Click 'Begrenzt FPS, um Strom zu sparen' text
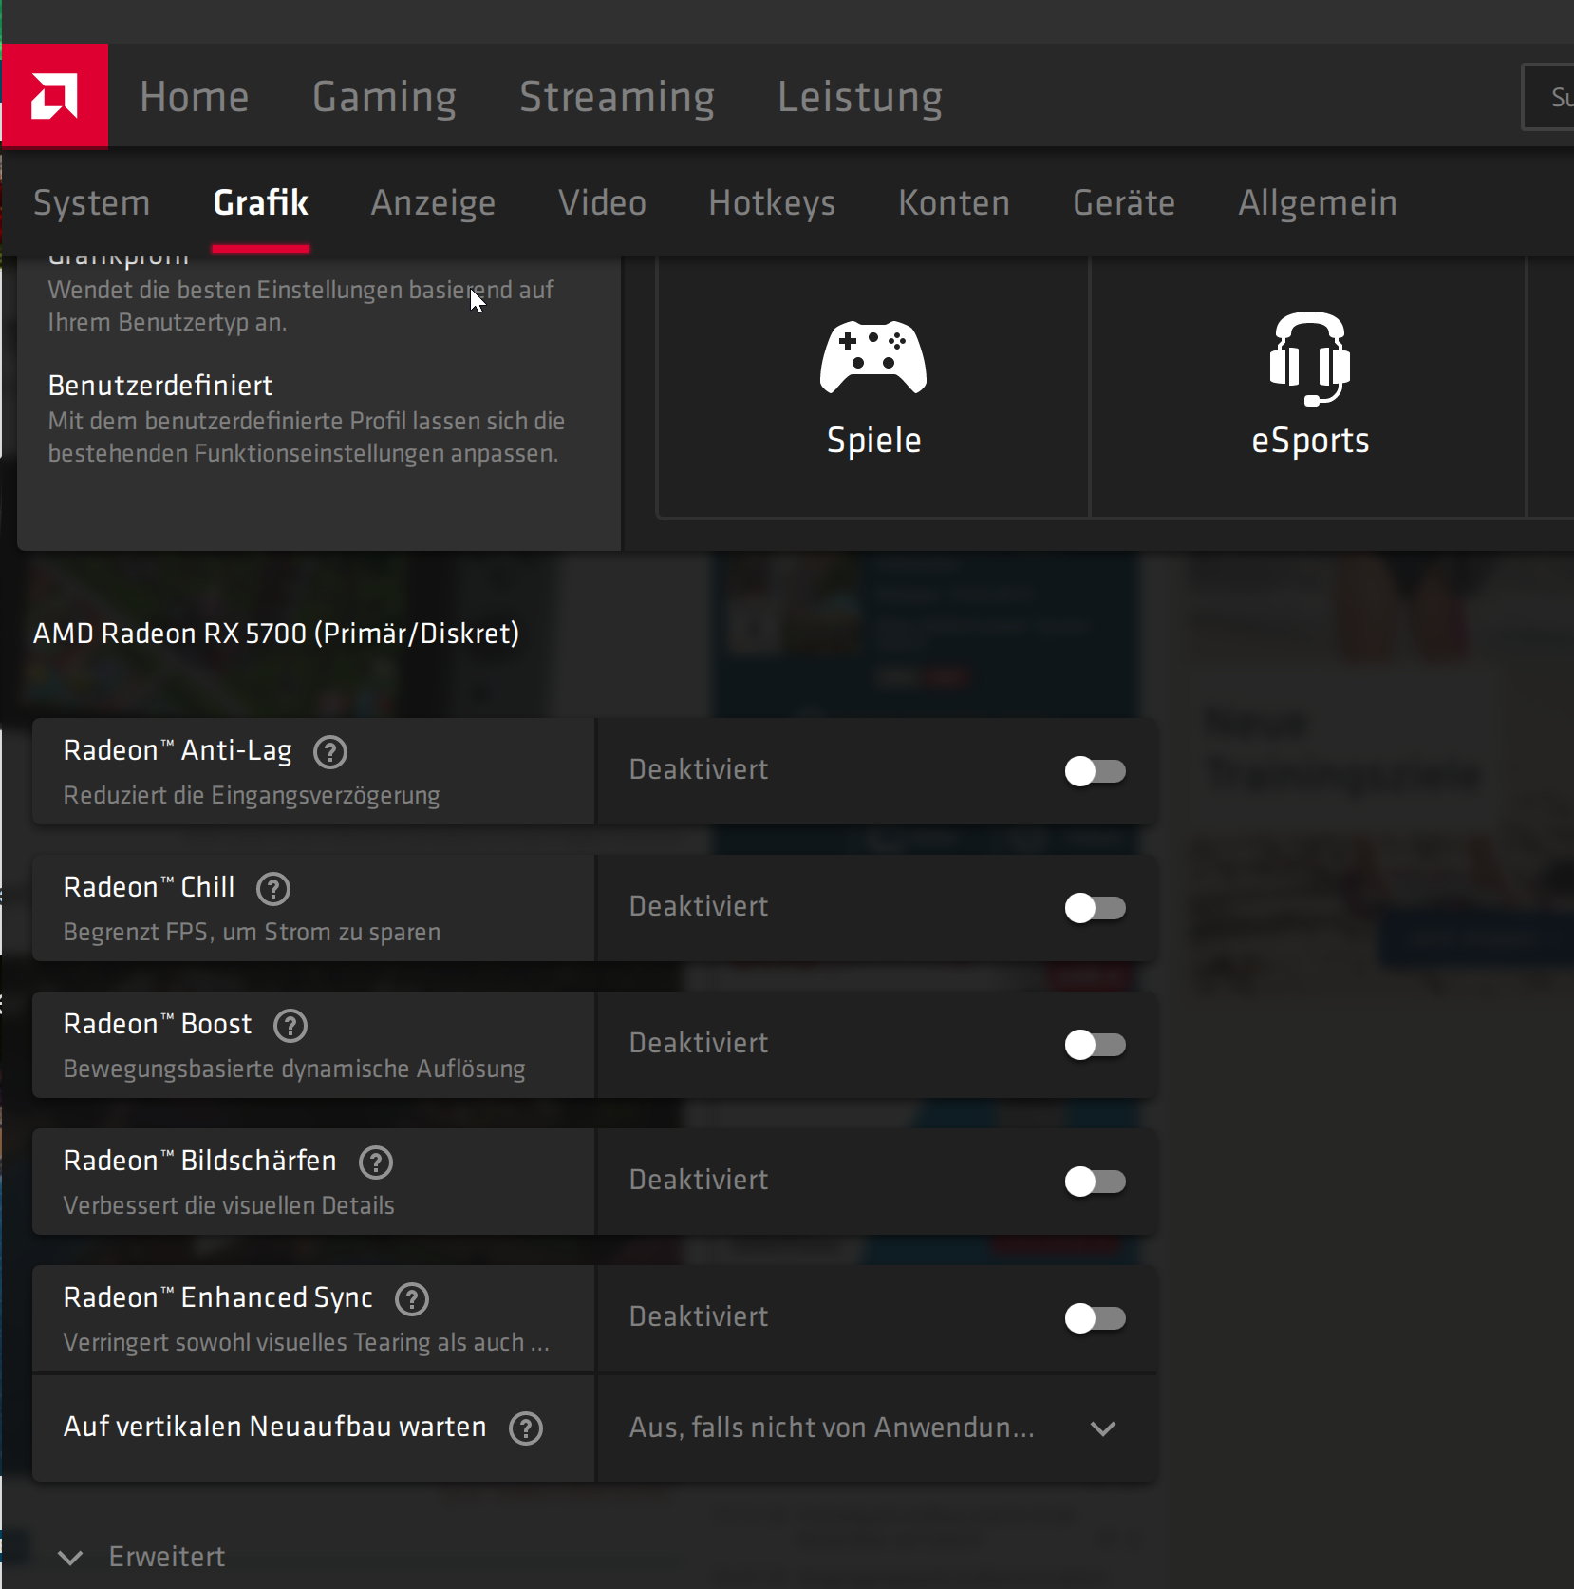Screen dimensions: 1574x1589 click(252, 933)
